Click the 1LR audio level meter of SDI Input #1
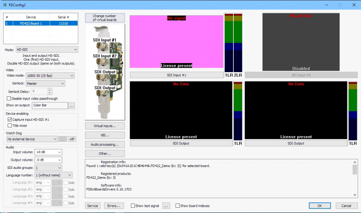Image resolution: width=361 pixels, height=213 pixels. point(229,43)
